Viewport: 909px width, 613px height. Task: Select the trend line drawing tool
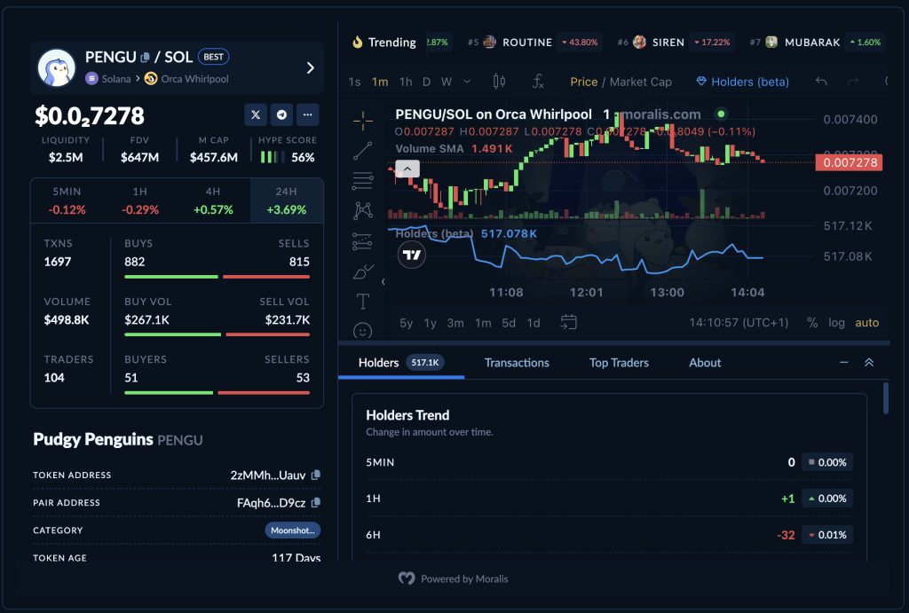[x=363, y=151]
